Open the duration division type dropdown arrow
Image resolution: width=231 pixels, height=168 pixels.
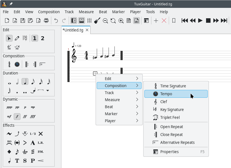click(x=48, y=90)
